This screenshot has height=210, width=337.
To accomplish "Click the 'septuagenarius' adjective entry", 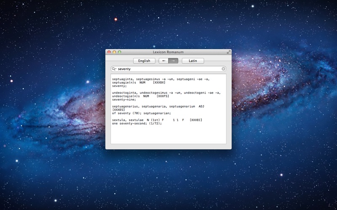I will (126, 106).
